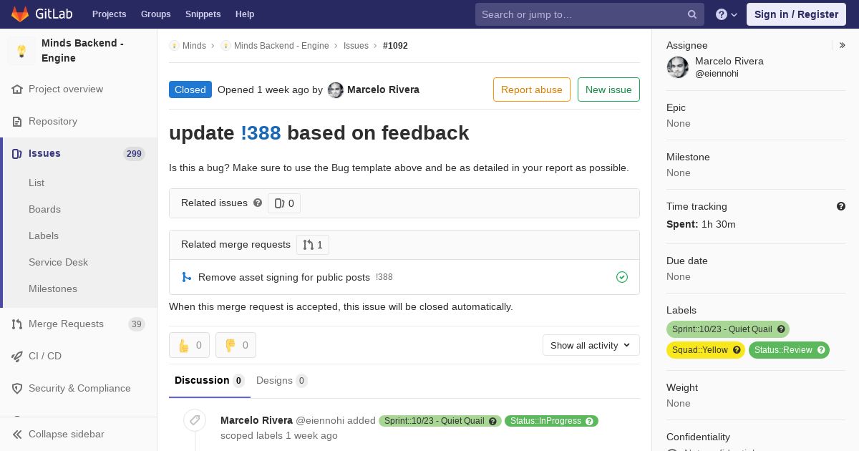Click the related merge requests count badge

click(x=313, y=245)
